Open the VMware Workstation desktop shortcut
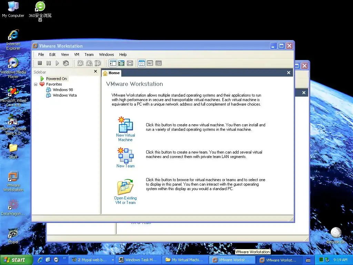 (13, 181)
